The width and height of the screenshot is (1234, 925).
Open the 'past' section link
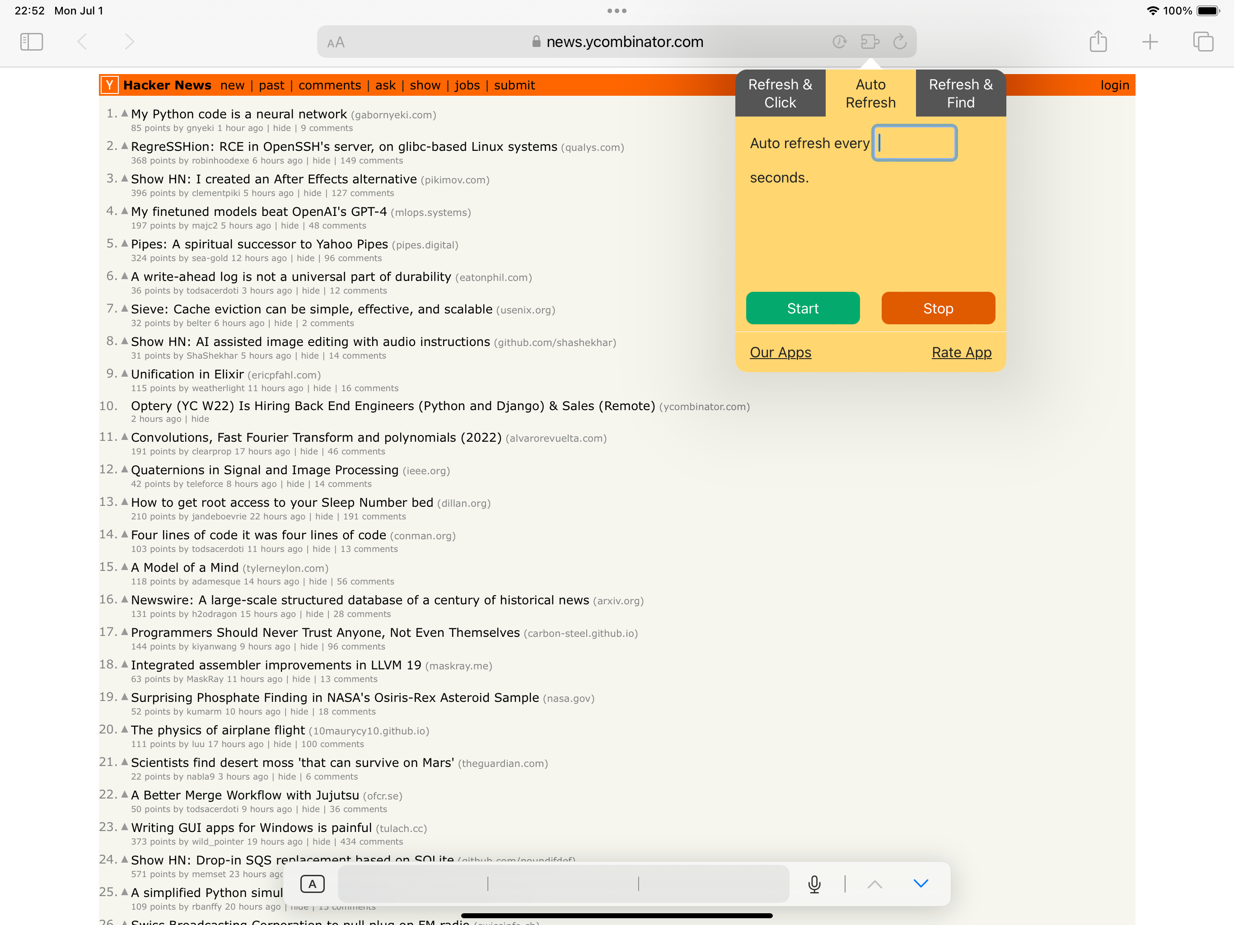point(271,85)
